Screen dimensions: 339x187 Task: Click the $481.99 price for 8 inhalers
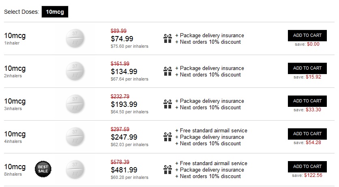[124, 170]
